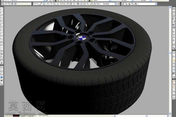
Task: Click the Jogged radius dimension tool
Action: pos(51,4)
